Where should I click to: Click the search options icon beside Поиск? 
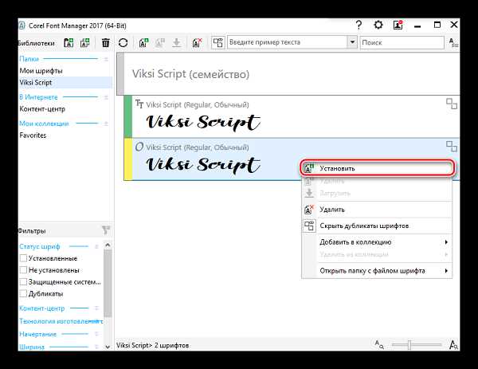pyautogui.click(x=453, y=43)
